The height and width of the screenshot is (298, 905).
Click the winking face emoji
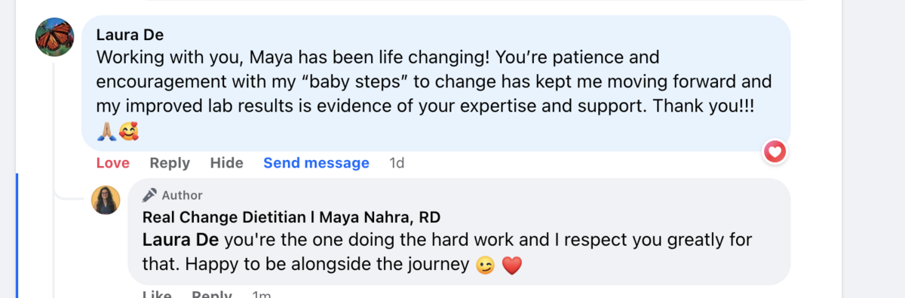[x=485, y=266]
